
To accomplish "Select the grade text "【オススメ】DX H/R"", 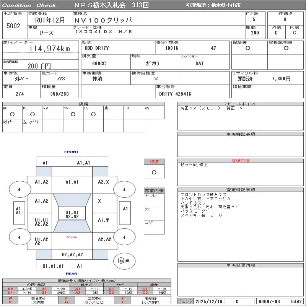I will click(103, 32).
